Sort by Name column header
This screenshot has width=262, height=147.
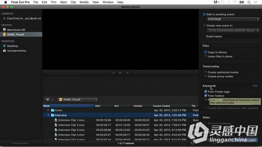[68, 106]
